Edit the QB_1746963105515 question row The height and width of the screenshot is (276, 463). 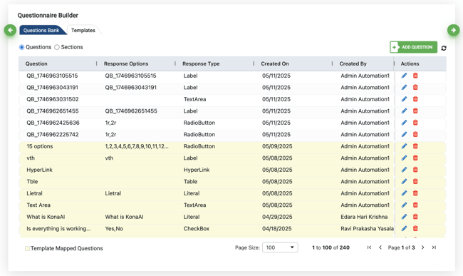click(405, 76)
